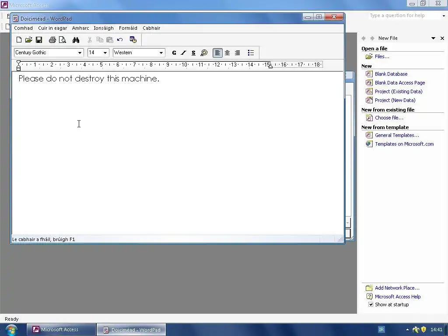Click the Files open-folder icon
Image resolution: width=448 pixels, height=336 pixels.
point(369,56)
